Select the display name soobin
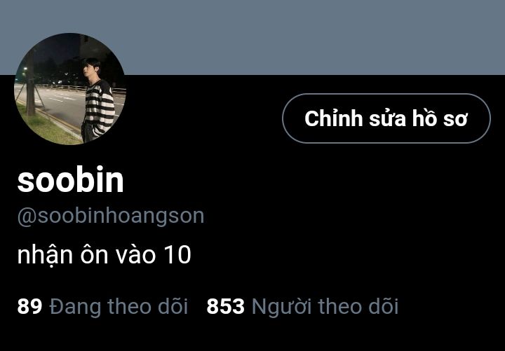Image resolution: width=505 pixels, height=351 pixels. pyautogui.click(x=71, y=179)
